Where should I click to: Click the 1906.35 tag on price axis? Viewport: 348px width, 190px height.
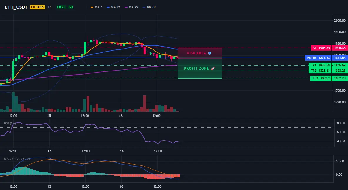coord(340,48)
